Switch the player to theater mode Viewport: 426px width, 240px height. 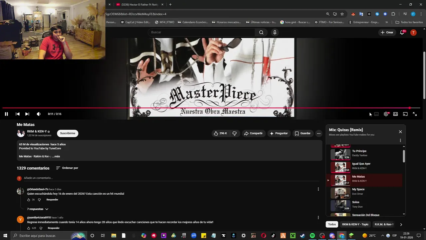tap(395, 114)
